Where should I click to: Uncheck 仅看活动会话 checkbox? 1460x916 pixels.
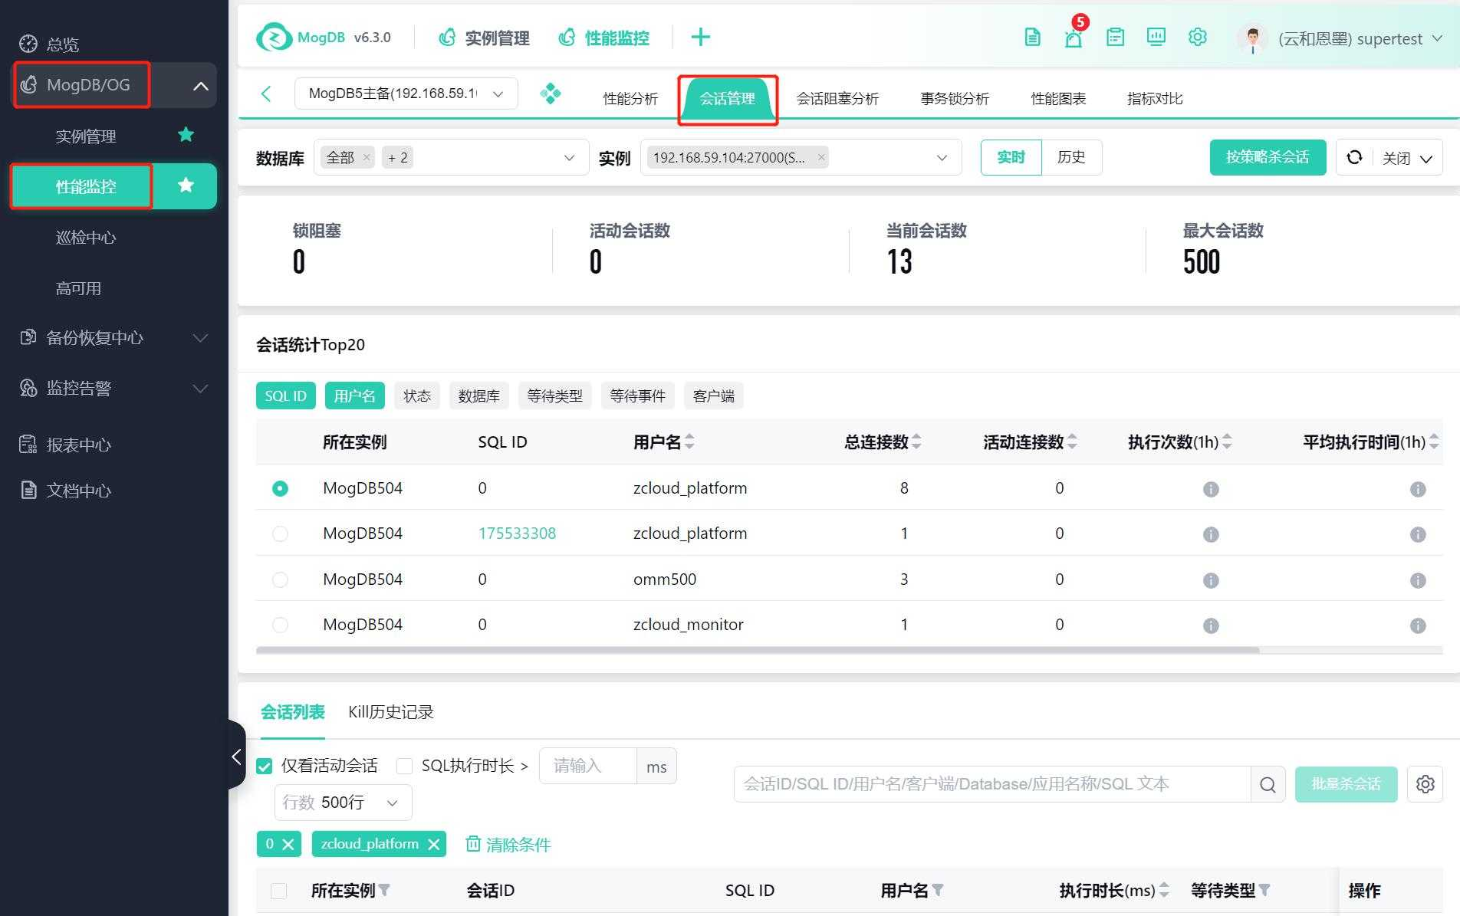pos(265,766)
